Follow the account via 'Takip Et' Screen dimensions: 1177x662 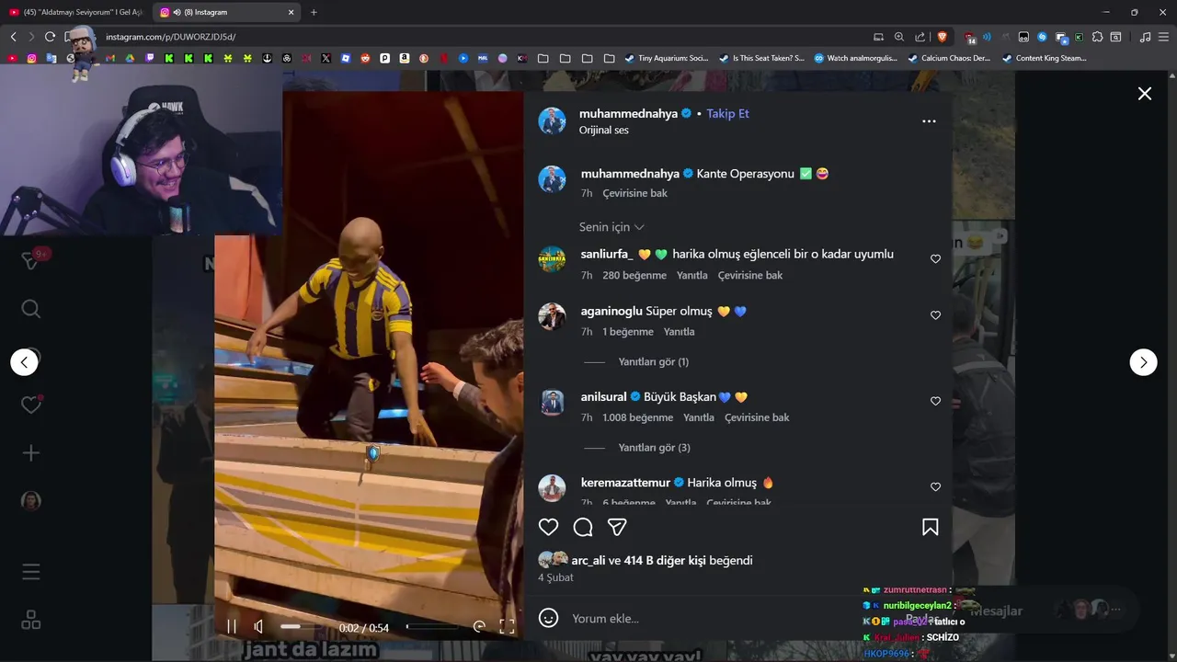[727, 114]
